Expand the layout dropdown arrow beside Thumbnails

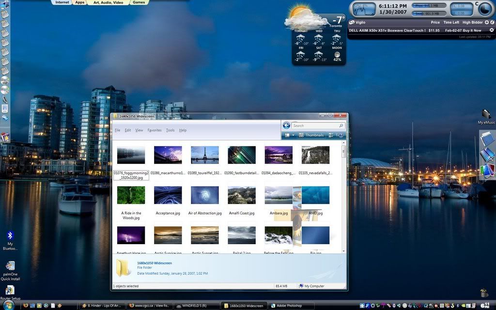click(x=293, y=135)
